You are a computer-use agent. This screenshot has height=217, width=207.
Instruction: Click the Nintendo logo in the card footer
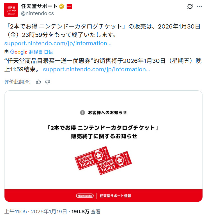point(85,196)
